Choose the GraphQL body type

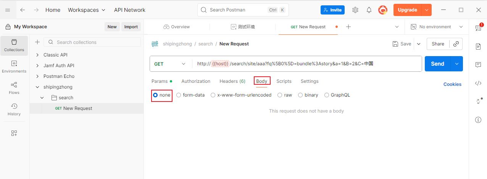point(327,95)
